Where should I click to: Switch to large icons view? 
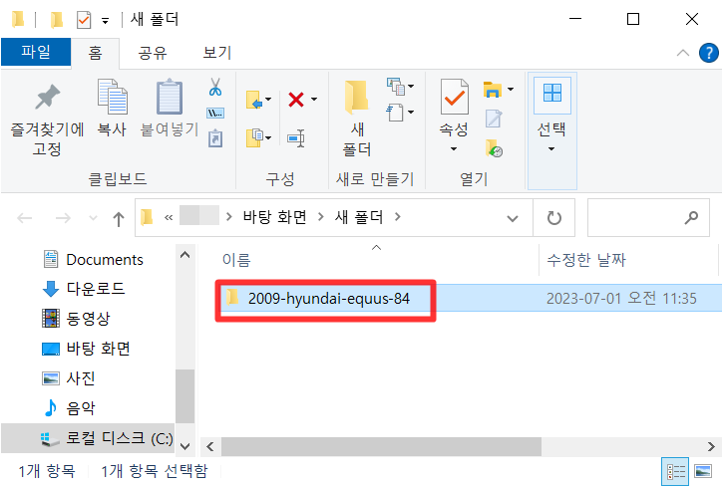point(703,471)
